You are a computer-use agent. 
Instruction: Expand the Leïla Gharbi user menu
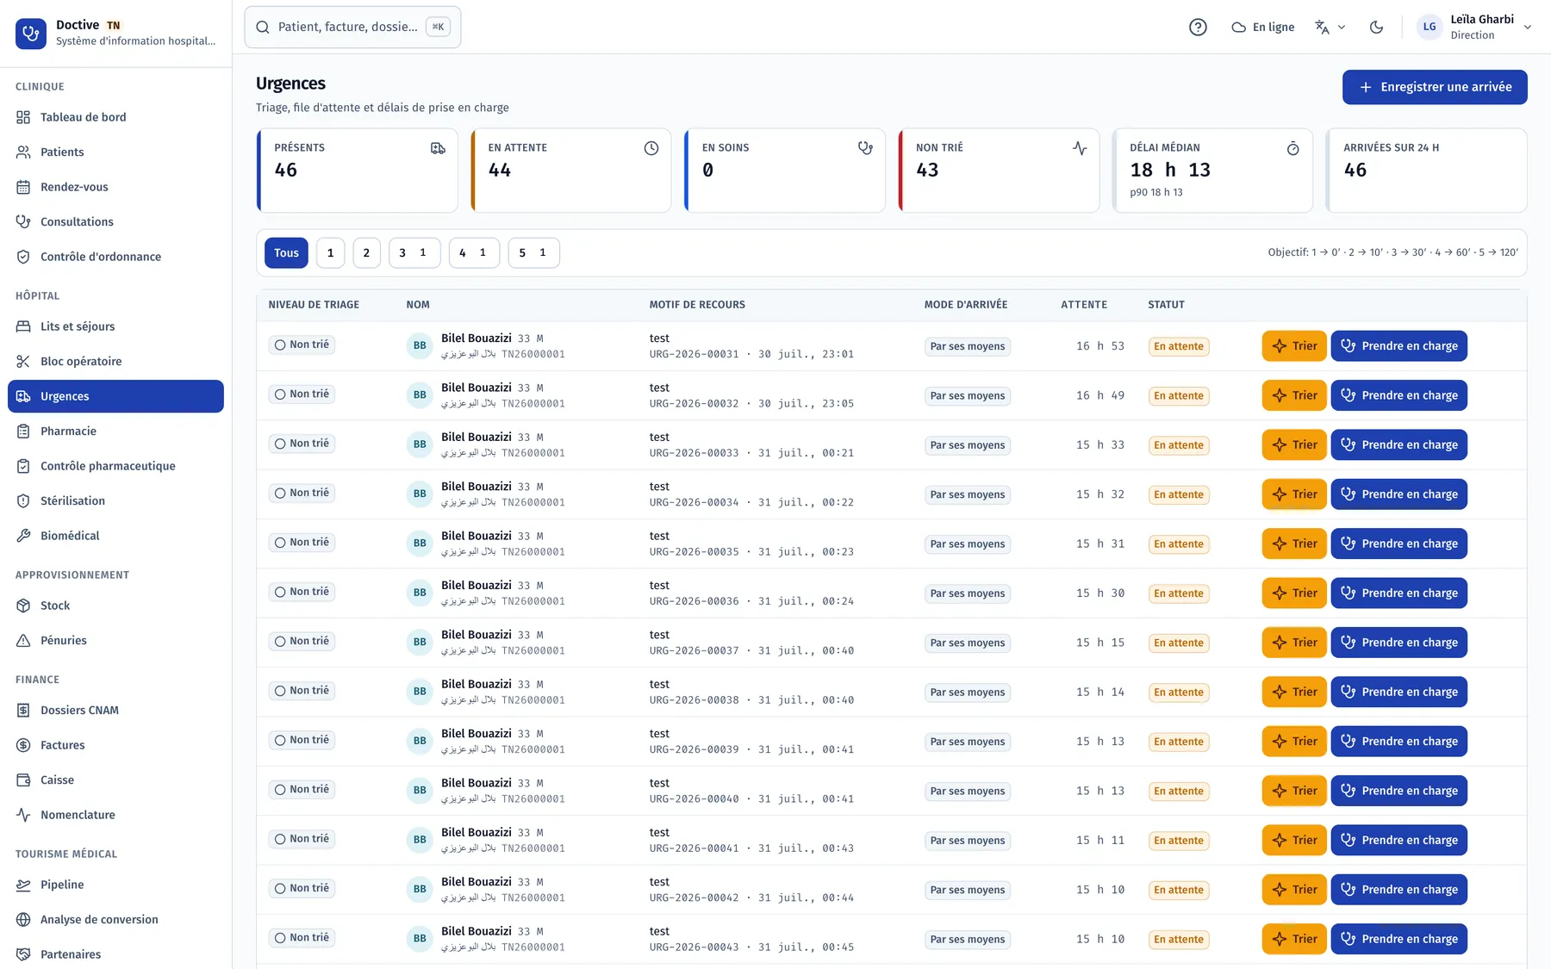click(x=1474, y=28)
